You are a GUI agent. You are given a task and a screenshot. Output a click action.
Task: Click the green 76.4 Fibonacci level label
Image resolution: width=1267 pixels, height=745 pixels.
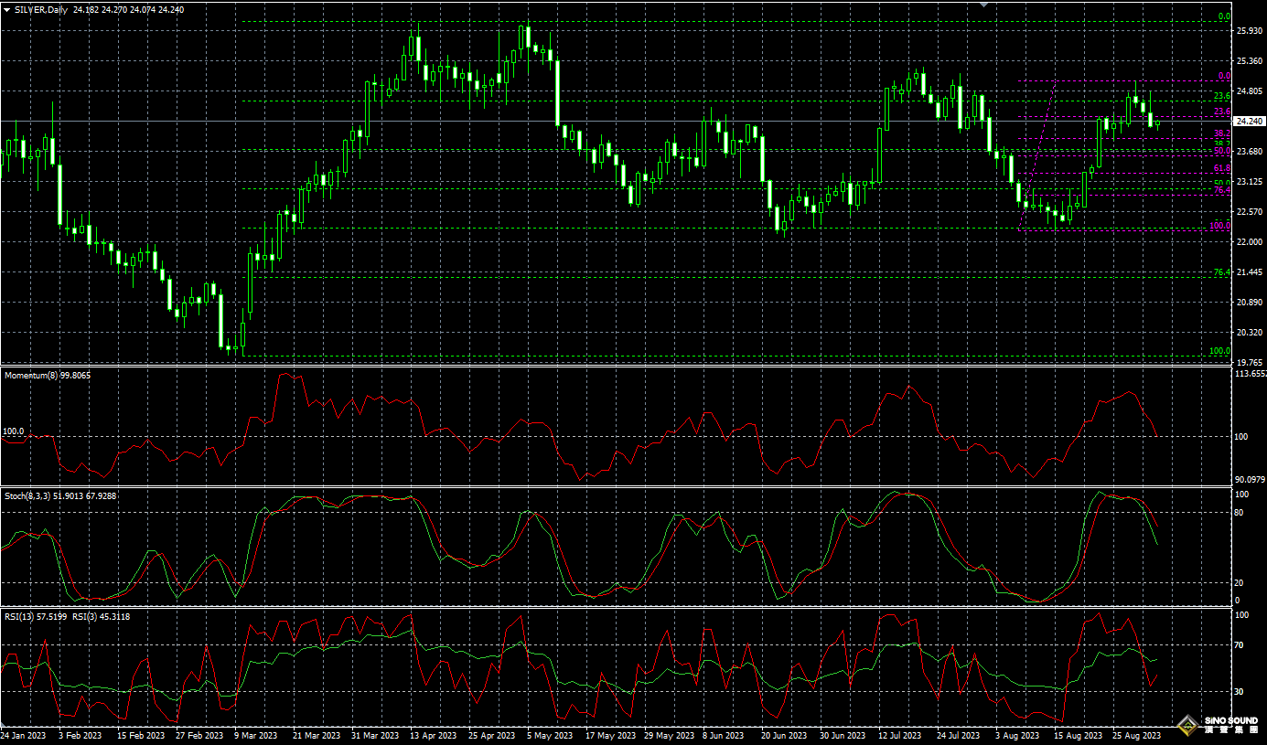(1221, 272)
